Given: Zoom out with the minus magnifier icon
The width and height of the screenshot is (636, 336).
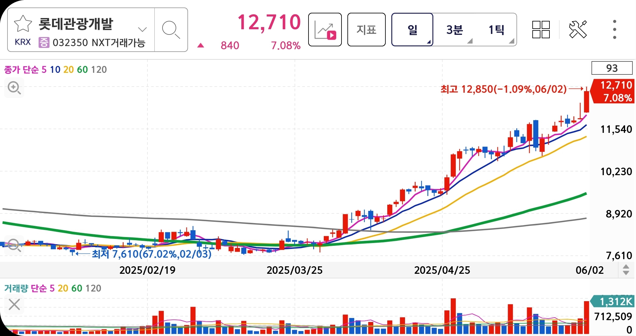Looking at the screenshot, I should 14,245.
